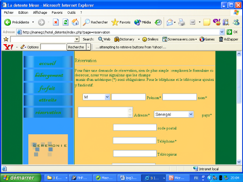Viewport: 243px width, 182px height.
Task: Click the mail envelope icon
Action: coord(170,22)
